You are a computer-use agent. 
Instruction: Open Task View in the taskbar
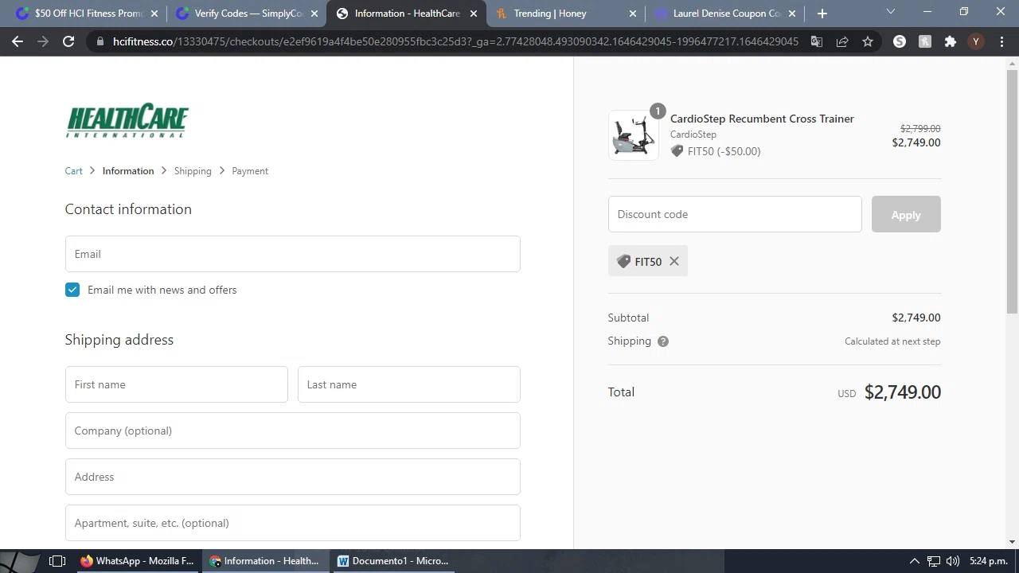(57, 561)
